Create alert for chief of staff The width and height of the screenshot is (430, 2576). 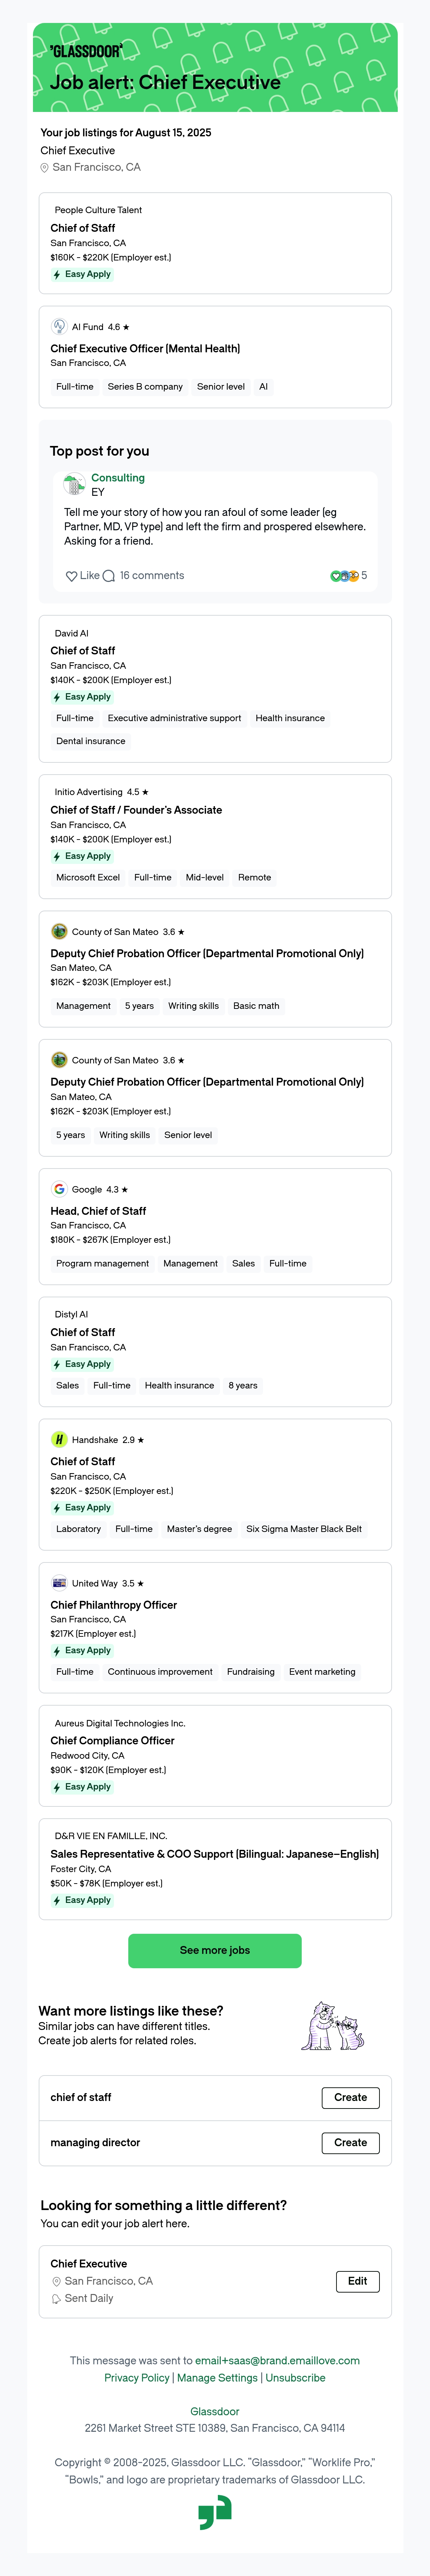(x=350, y=2097)
